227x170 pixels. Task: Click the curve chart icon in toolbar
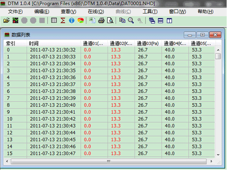pyautogui.click(x=16, y=21)
